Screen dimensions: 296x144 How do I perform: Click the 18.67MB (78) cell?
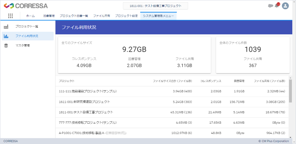pyautogui.click(x=275, y=112)
